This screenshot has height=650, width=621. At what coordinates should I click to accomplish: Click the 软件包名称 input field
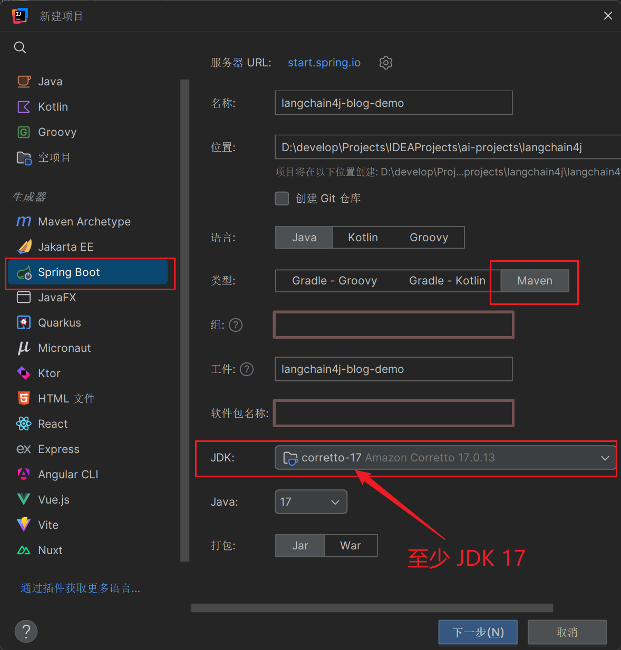pyautogui.click(x=394, y=413)
